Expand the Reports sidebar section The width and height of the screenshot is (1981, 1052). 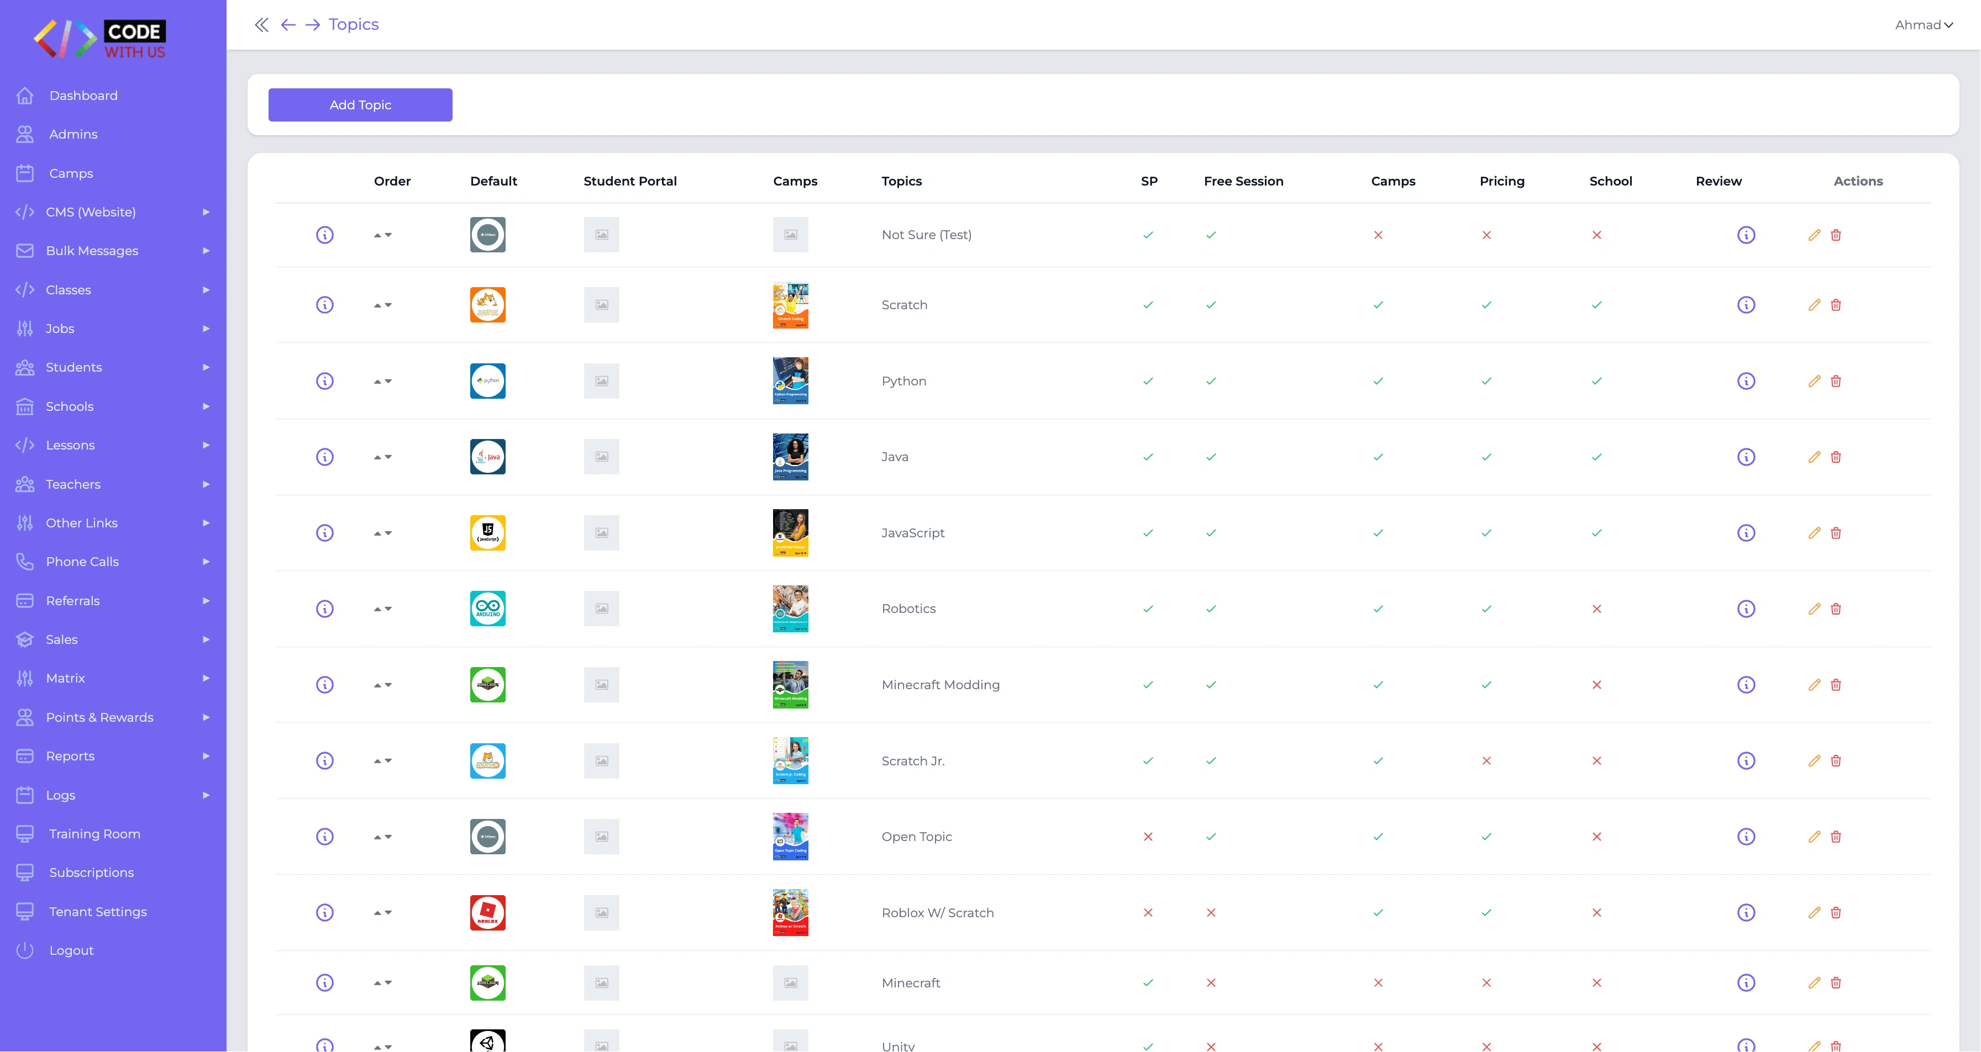[113, 756]
